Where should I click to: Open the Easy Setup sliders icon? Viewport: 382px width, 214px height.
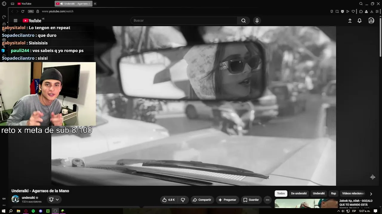pyautogui.click(x=377, y=12)
